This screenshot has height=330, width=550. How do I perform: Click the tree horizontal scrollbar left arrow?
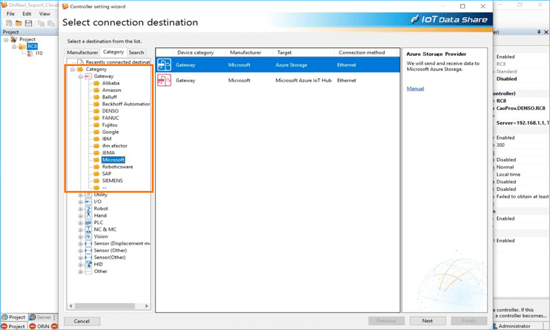71,306
